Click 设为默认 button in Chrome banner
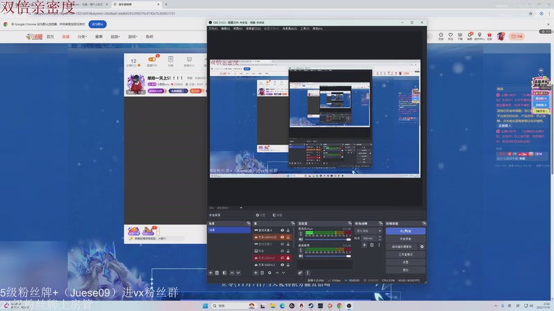This screenshot has height=311, width=554. tap(98, 24)
